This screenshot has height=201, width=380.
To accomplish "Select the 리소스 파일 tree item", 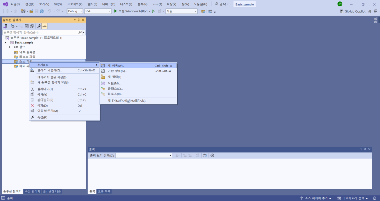I will [27, 57].
